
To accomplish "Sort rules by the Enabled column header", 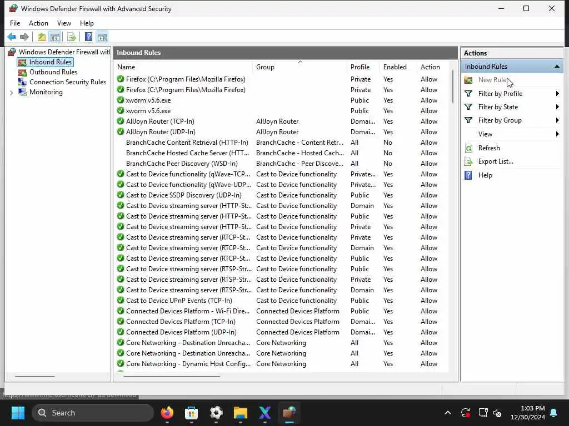I will (398, 67).
